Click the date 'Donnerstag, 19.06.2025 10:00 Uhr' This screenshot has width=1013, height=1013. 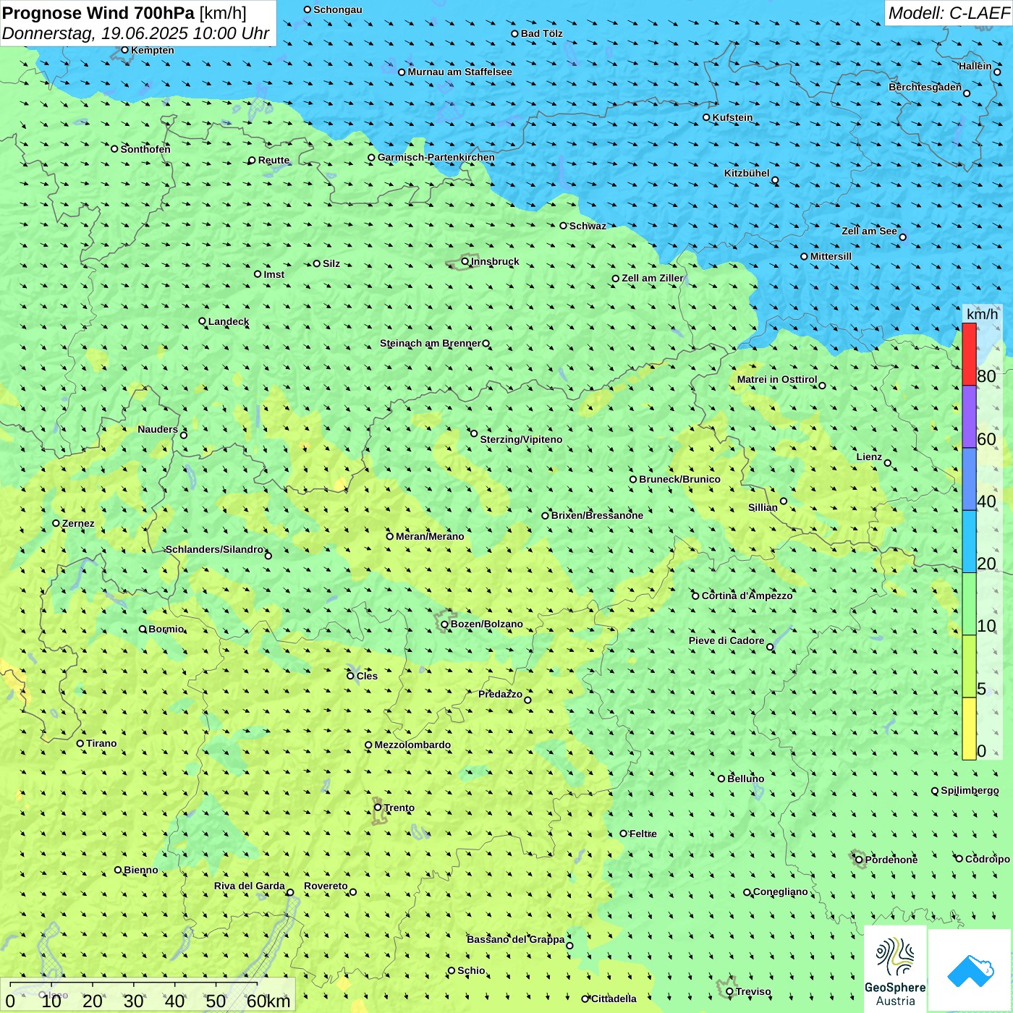(135, 33)
